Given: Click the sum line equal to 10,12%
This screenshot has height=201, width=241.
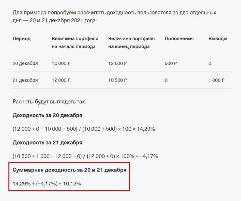Looking at the screenshot, I should [47, 184].
